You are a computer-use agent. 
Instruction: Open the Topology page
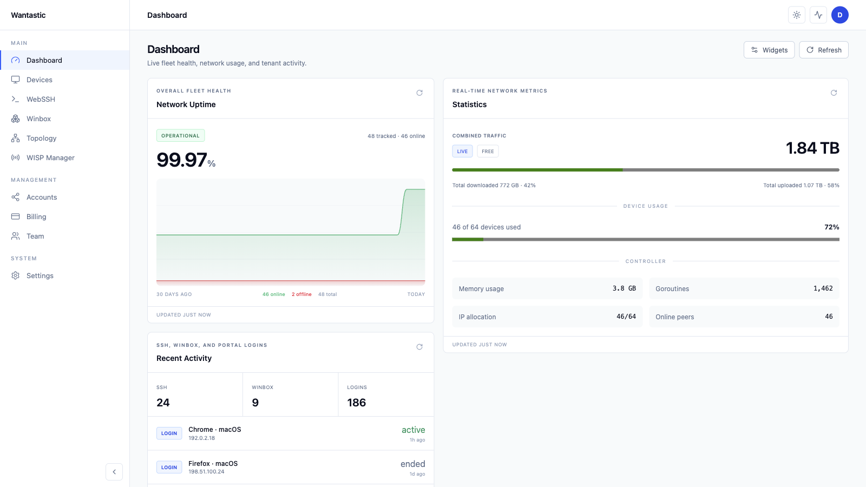pyautogui.click(x=65, y=138)
